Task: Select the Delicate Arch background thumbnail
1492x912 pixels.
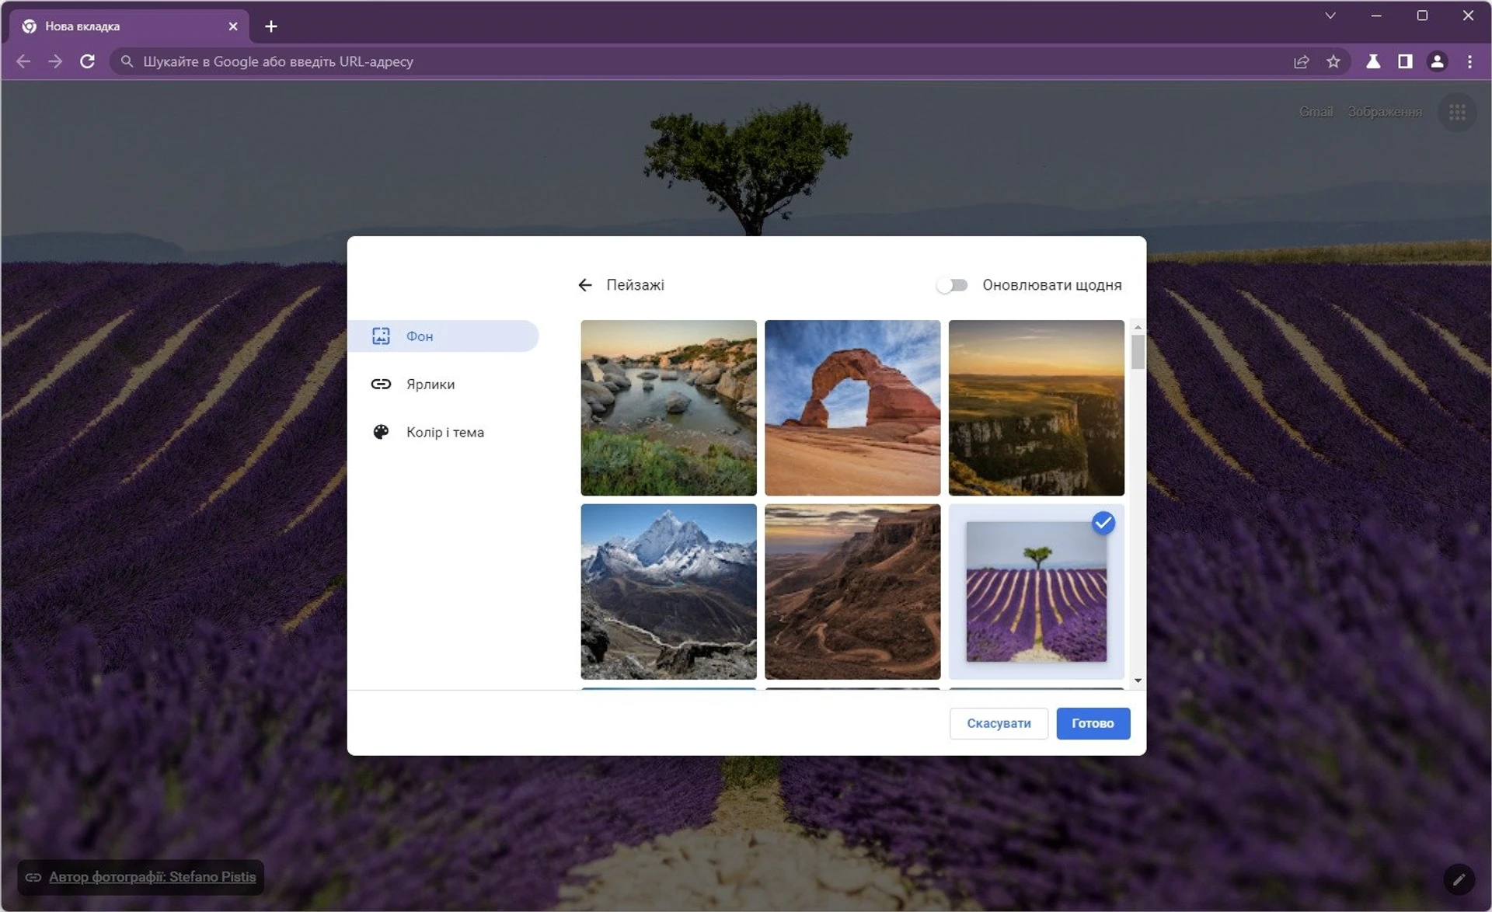Action: [x=852, y=408]
